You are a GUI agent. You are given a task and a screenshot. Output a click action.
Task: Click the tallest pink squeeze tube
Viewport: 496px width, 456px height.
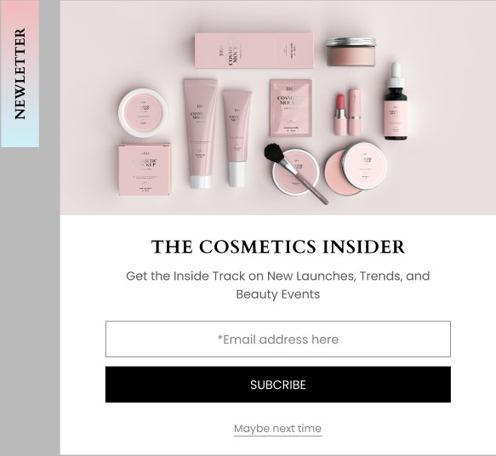pos(200,133)
